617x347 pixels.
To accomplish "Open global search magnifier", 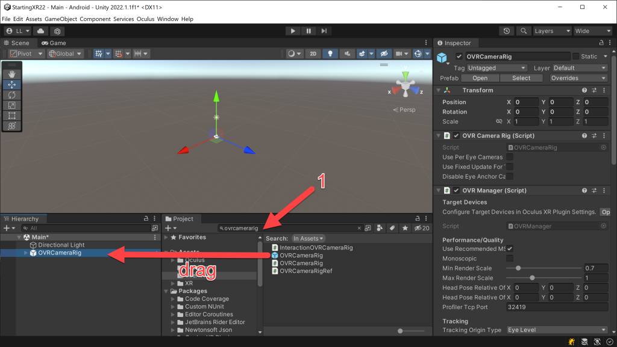I will point(524,31).
